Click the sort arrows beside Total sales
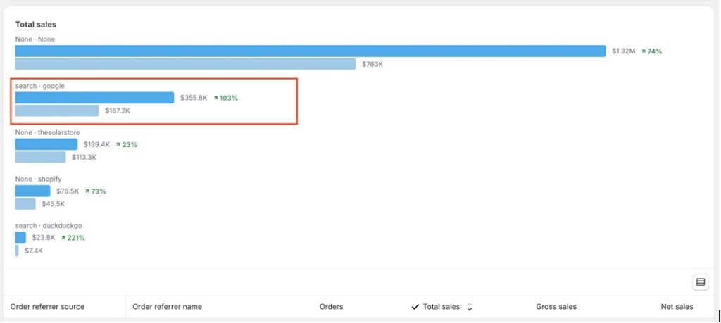721x323 pixels. point(470,307)
